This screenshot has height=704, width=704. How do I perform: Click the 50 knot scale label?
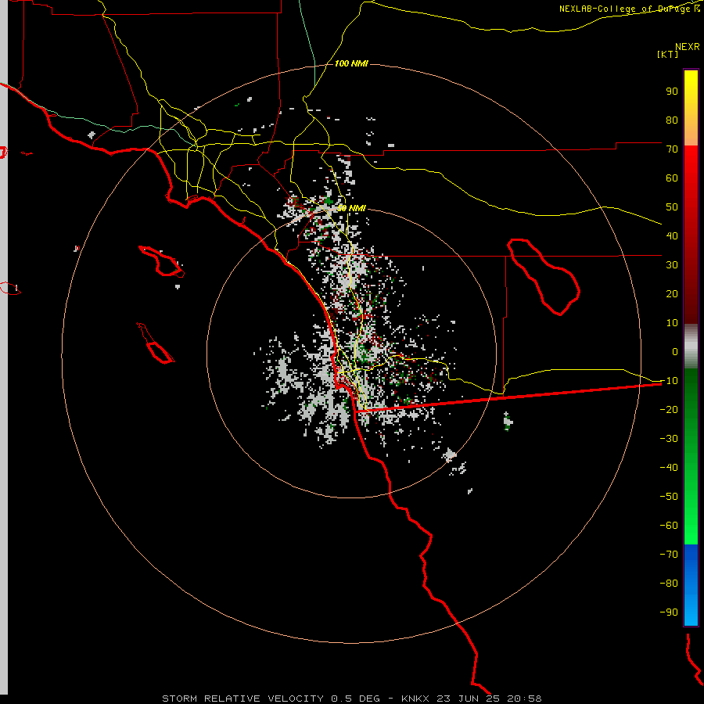[x=672, y=207]
